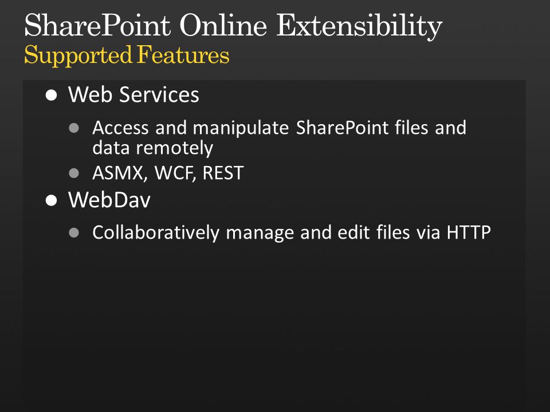Click the Web Services heading
The image size is (550, 412).
pyautogui.click(x=133, y=94)
